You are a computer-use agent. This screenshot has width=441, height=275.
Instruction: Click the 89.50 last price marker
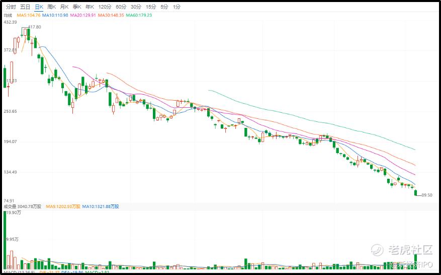point(426,195)
